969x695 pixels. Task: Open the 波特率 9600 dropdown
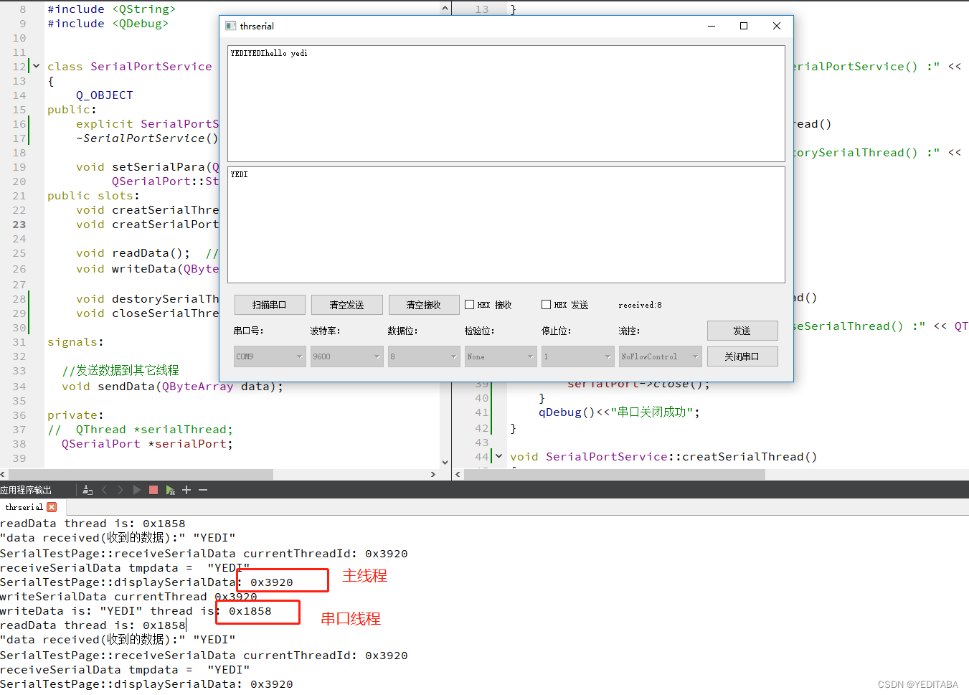tap(346, 356)
